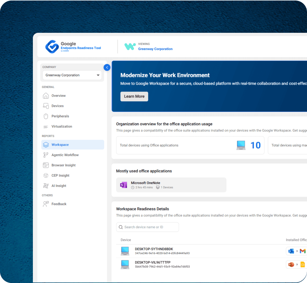Screen dimensions: 307x283
Task: Click the Workspace Readiness Details heading
Action: pos(143,209)
